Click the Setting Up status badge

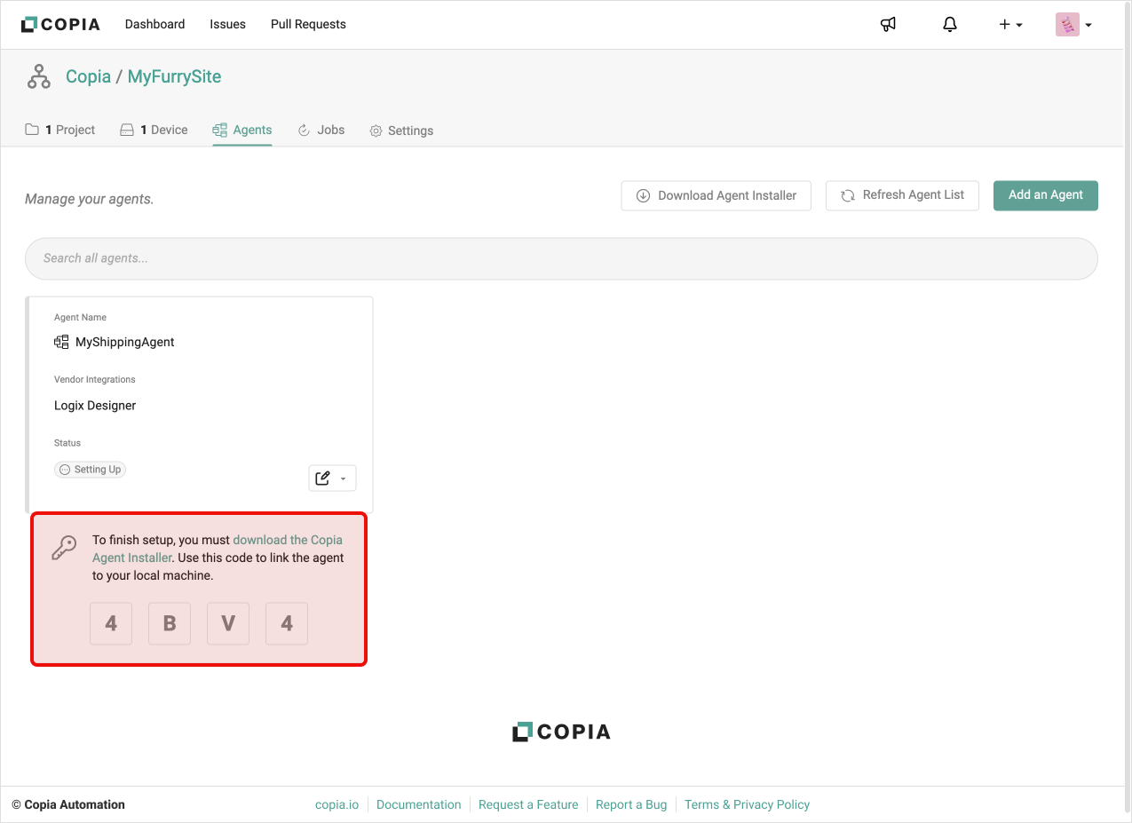(90, 470)
